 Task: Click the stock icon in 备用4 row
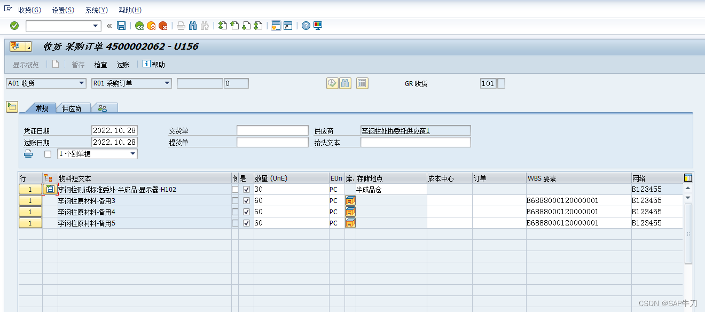coord(350,212)
